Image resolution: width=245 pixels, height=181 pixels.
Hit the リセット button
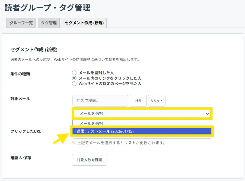[x=157, y=101]
